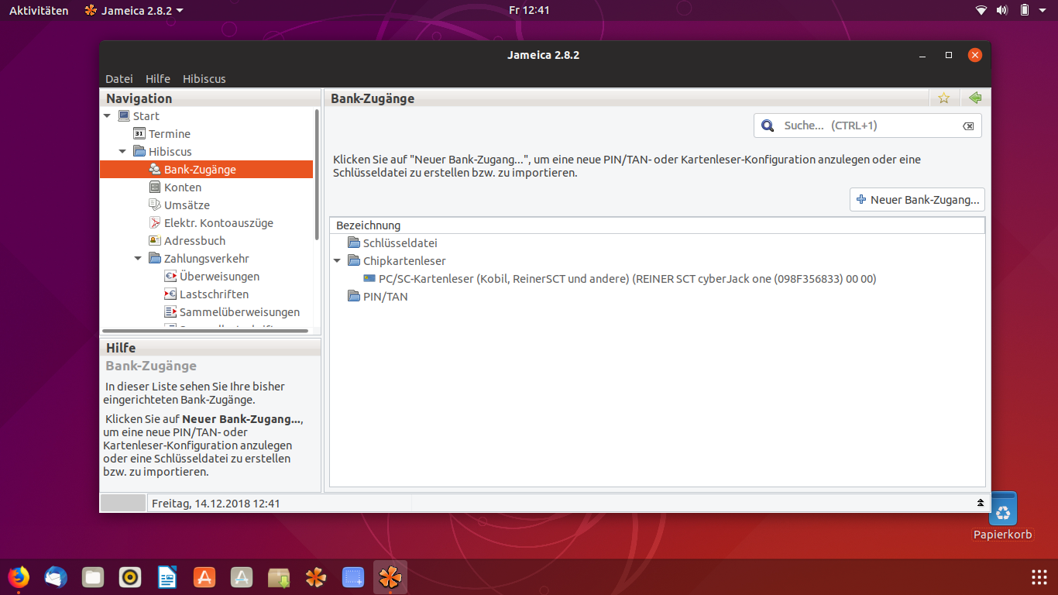Click the green back arrow icon
1058x595 pixels.
tap(975, 98)
